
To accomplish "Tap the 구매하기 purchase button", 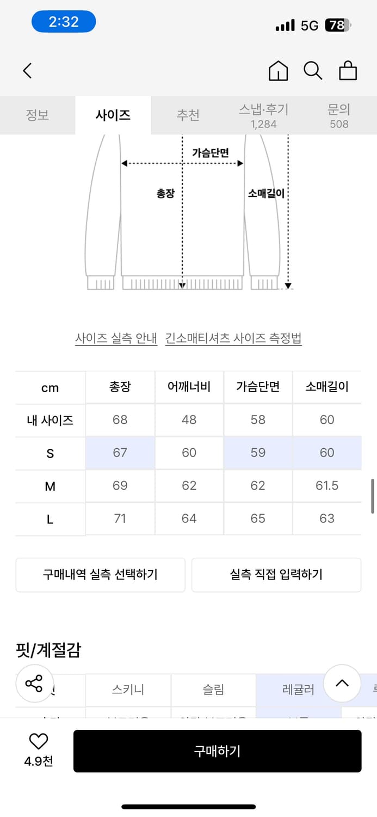I will (217, 751).
